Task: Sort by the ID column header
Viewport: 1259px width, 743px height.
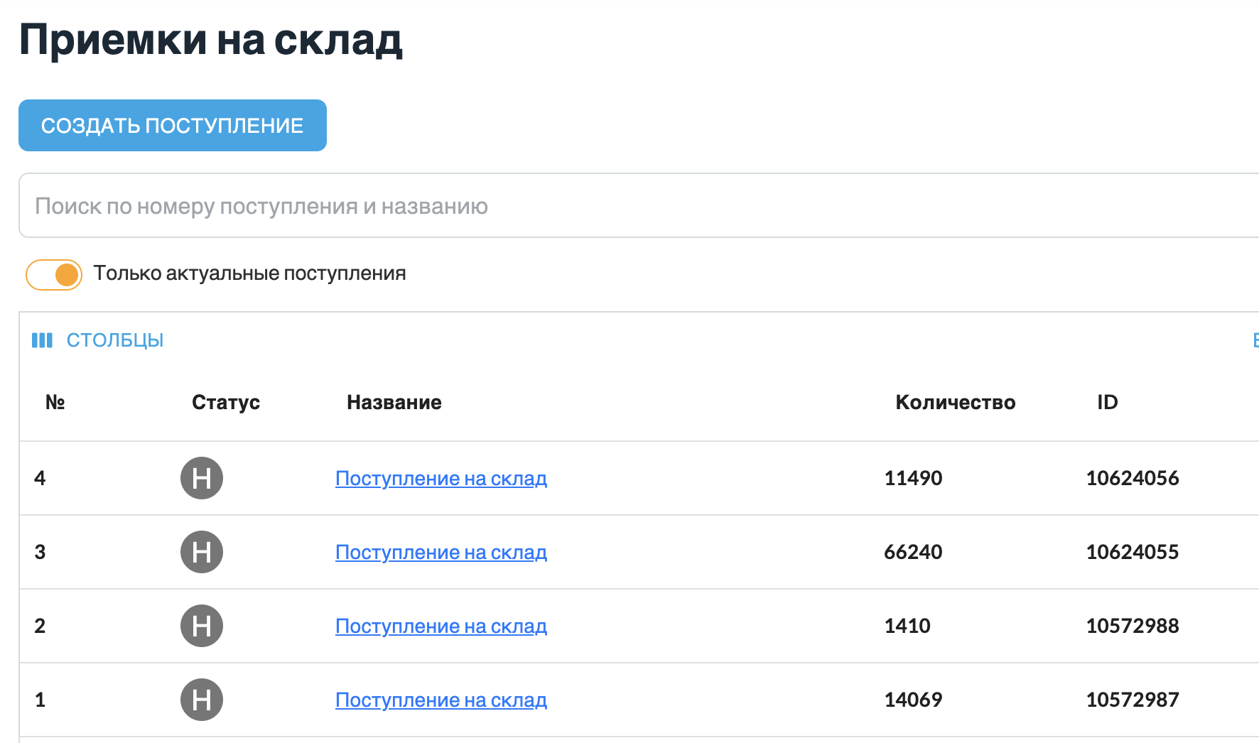Action: pyautogui.click(x=1108, y=402)
